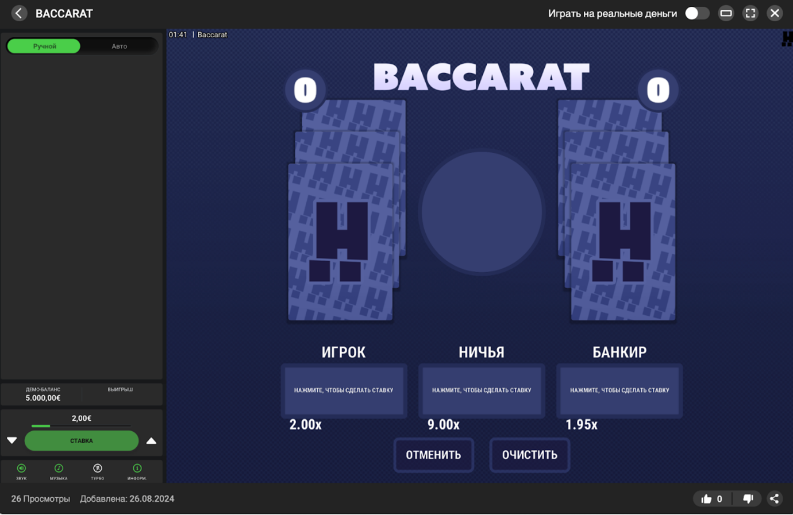Select the Ручной (manual) tab

pos(44,46)
